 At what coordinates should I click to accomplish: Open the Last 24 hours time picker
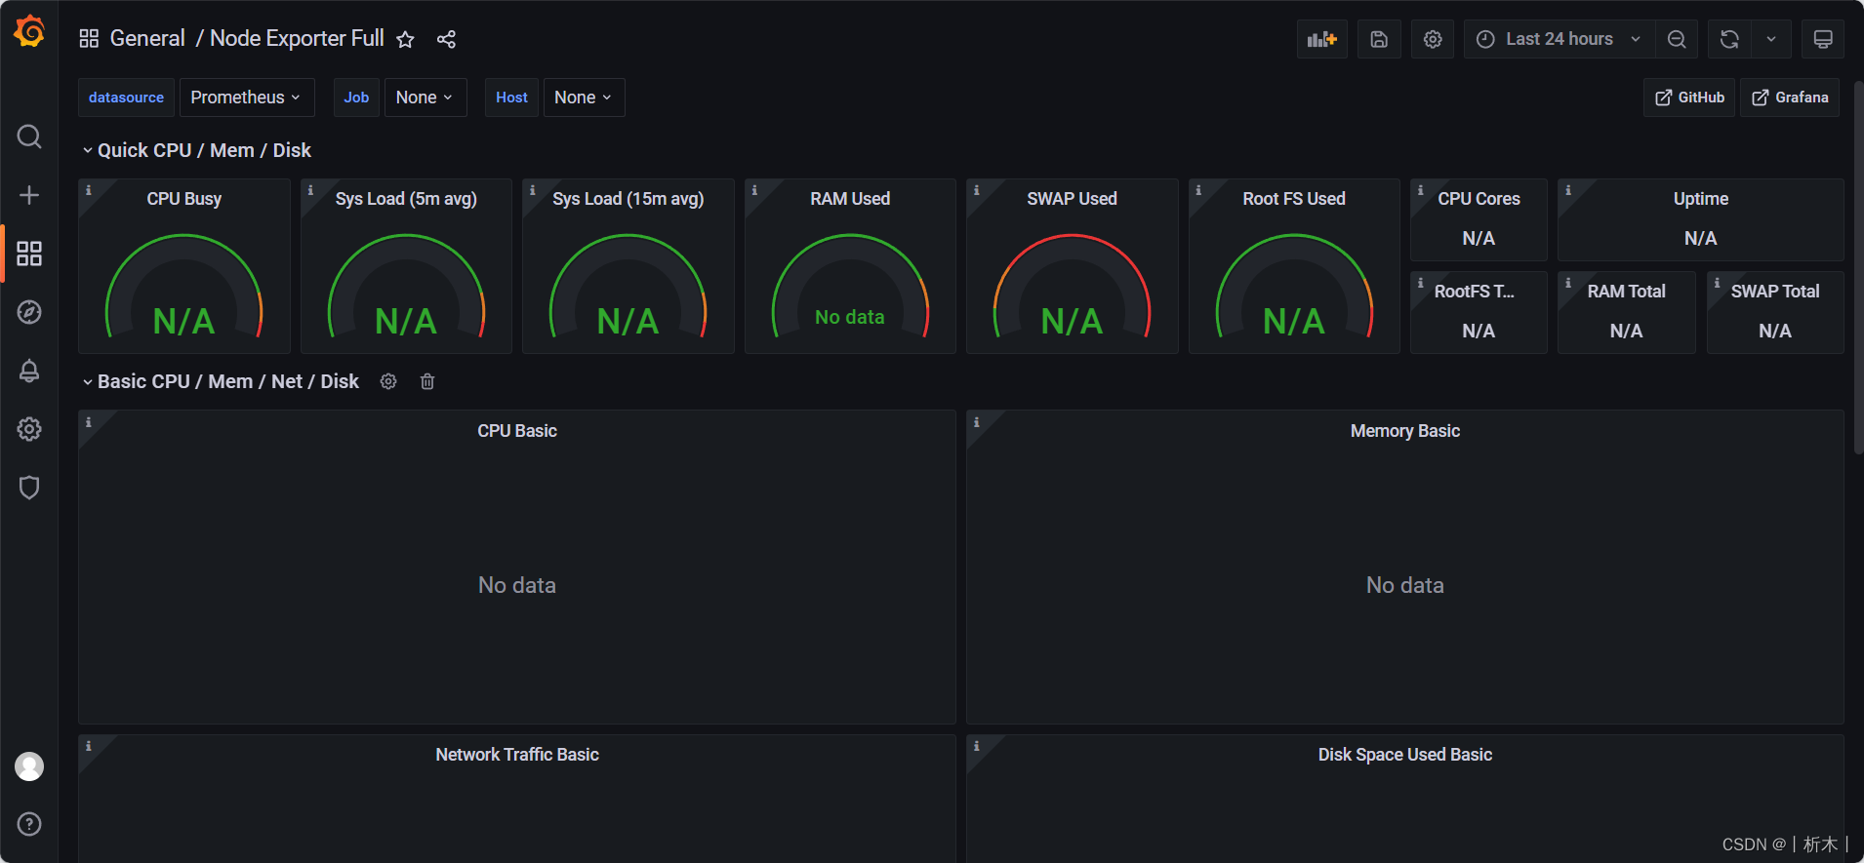[1559, 39]
